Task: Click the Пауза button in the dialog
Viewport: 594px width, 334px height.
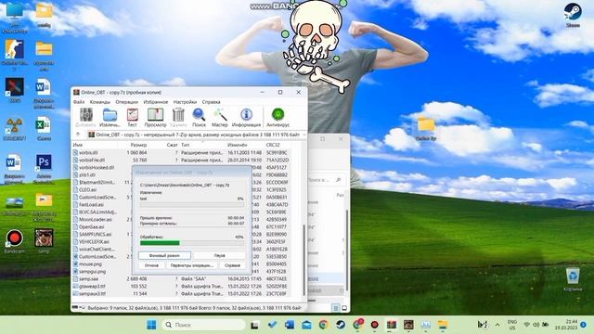Action: click(219, 256)
